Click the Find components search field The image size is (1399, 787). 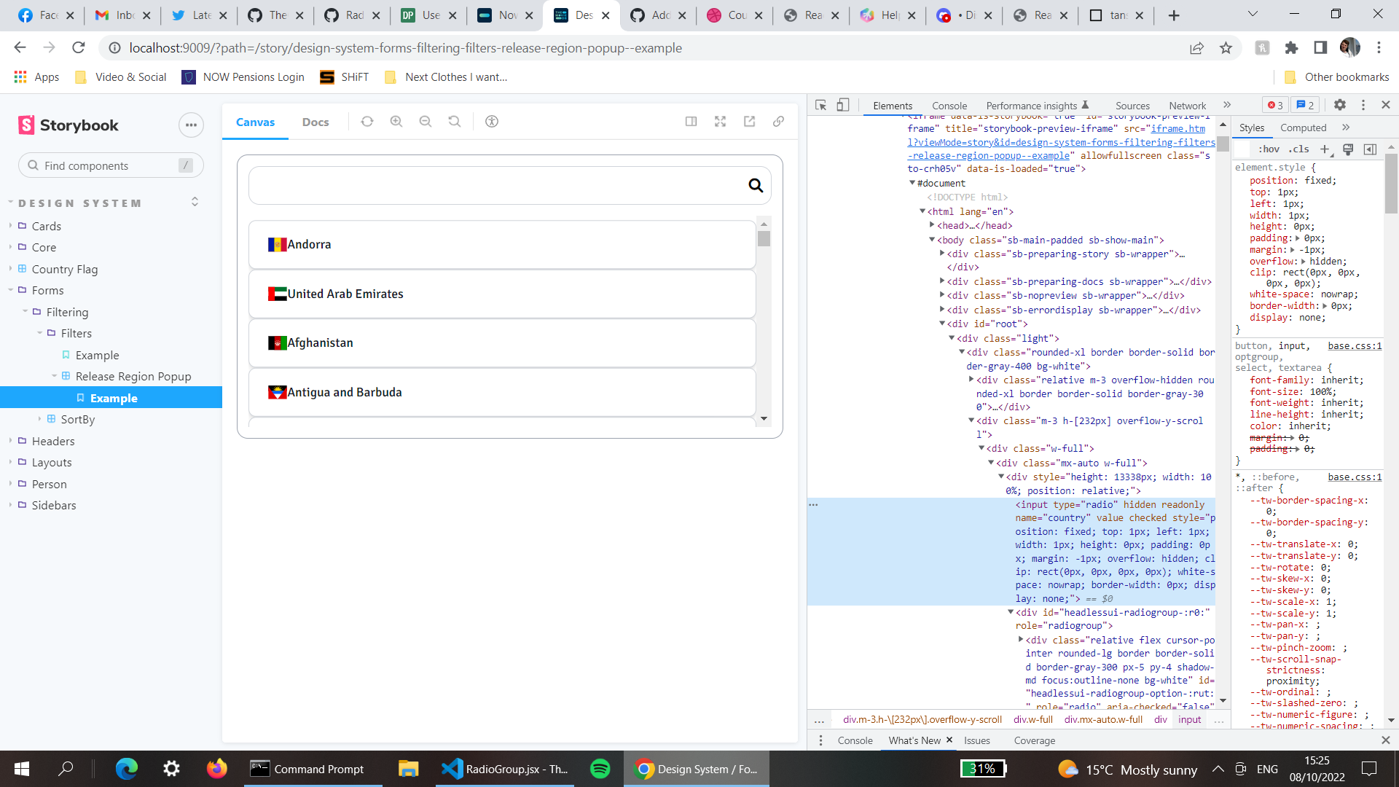click(x=111, y=165)
